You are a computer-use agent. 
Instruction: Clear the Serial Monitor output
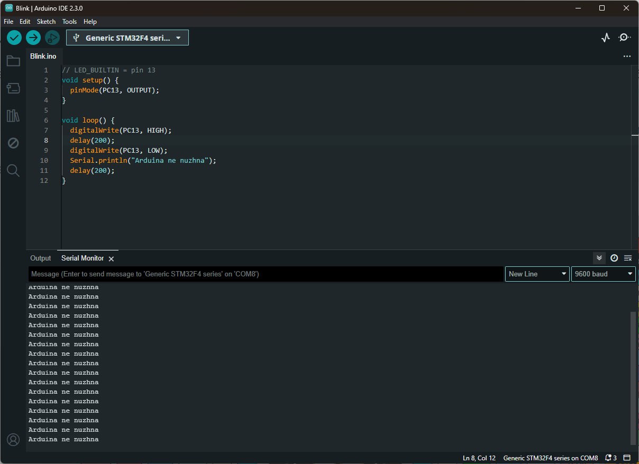(628, 258)
